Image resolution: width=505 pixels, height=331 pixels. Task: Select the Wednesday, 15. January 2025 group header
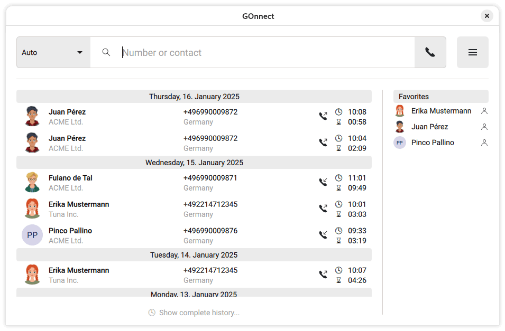[x=194, y=163]
